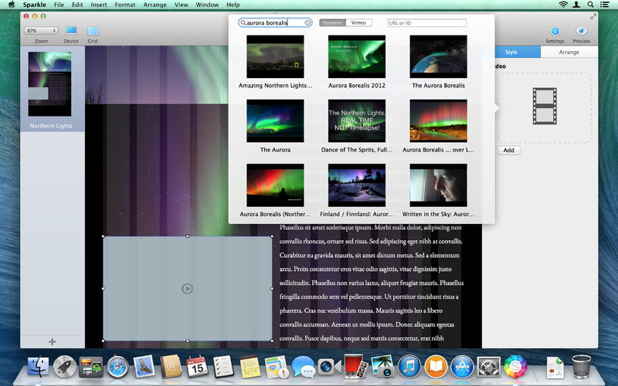The image size is (618, 386).
Task: Open the Insert menu
Action: point(99,5)
